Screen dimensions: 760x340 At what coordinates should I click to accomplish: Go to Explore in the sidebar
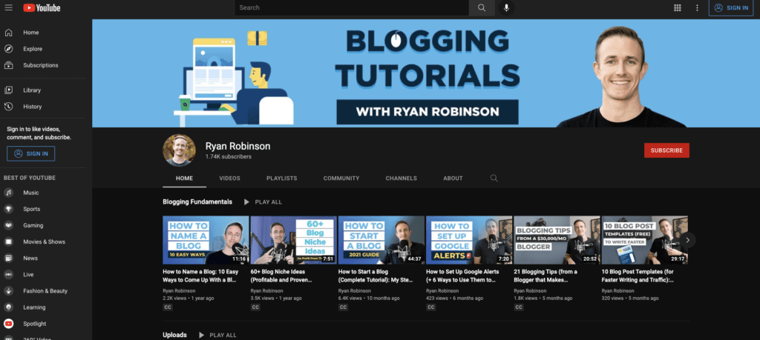tap(33, 49)
